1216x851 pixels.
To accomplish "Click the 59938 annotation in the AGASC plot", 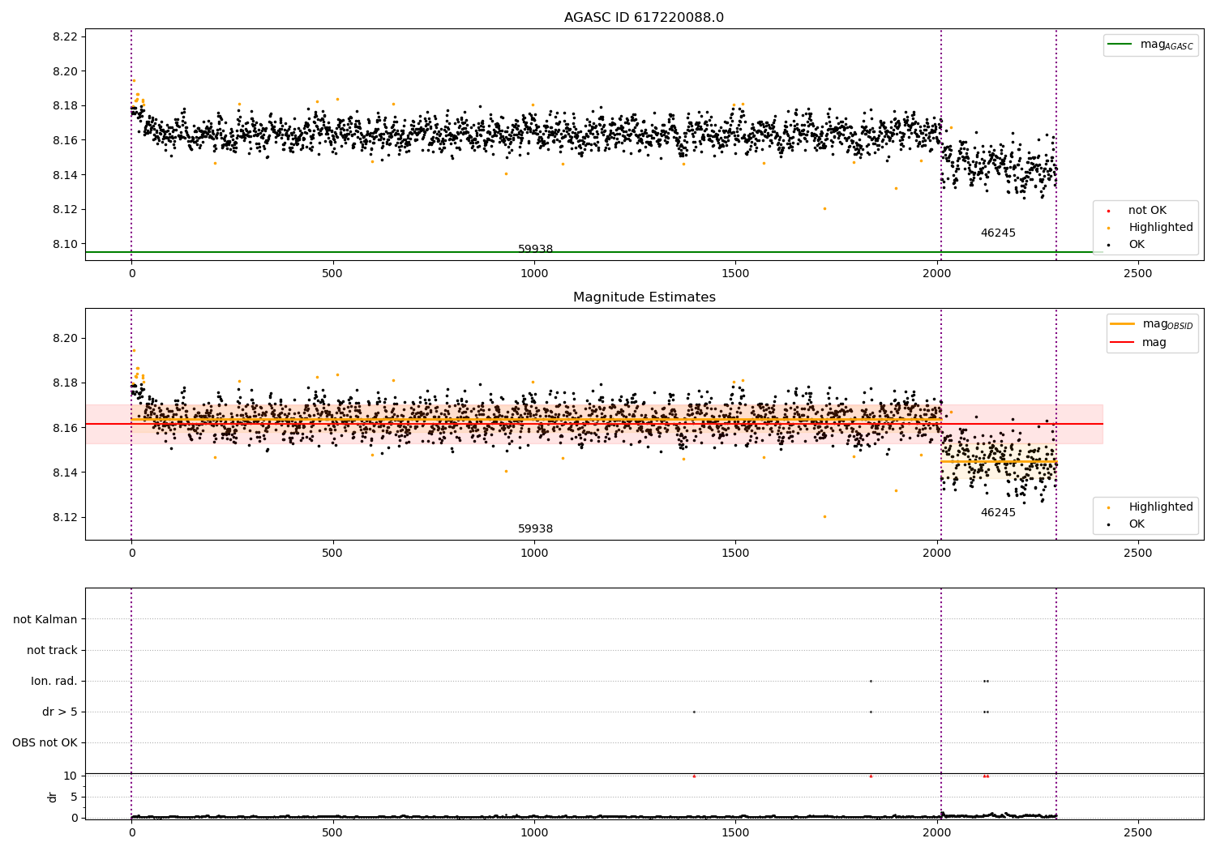I will coord(535,250).
